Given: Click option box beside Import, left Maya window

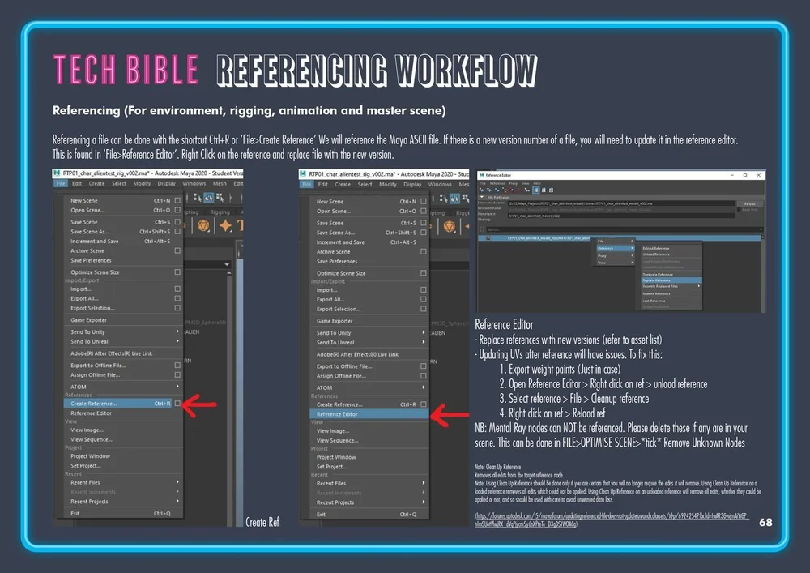Looking at the screenshot, I should coord(177,289).
